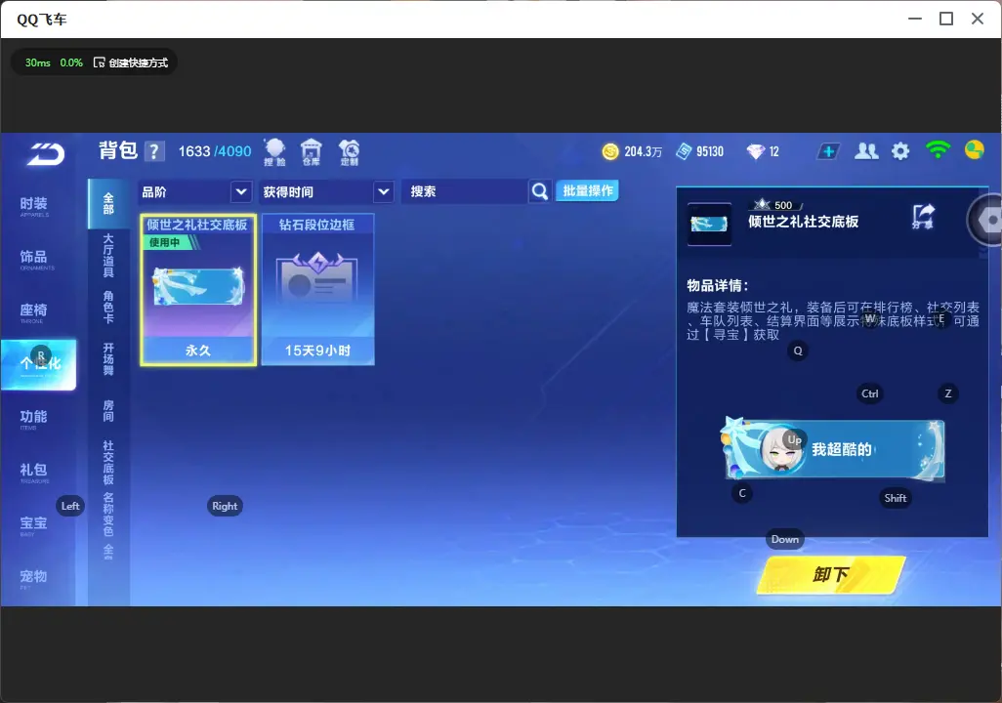Click the diamond currency icon
Image resolution: width=1002 pixels, height=703 pixels.
click(x=755, y=151)
